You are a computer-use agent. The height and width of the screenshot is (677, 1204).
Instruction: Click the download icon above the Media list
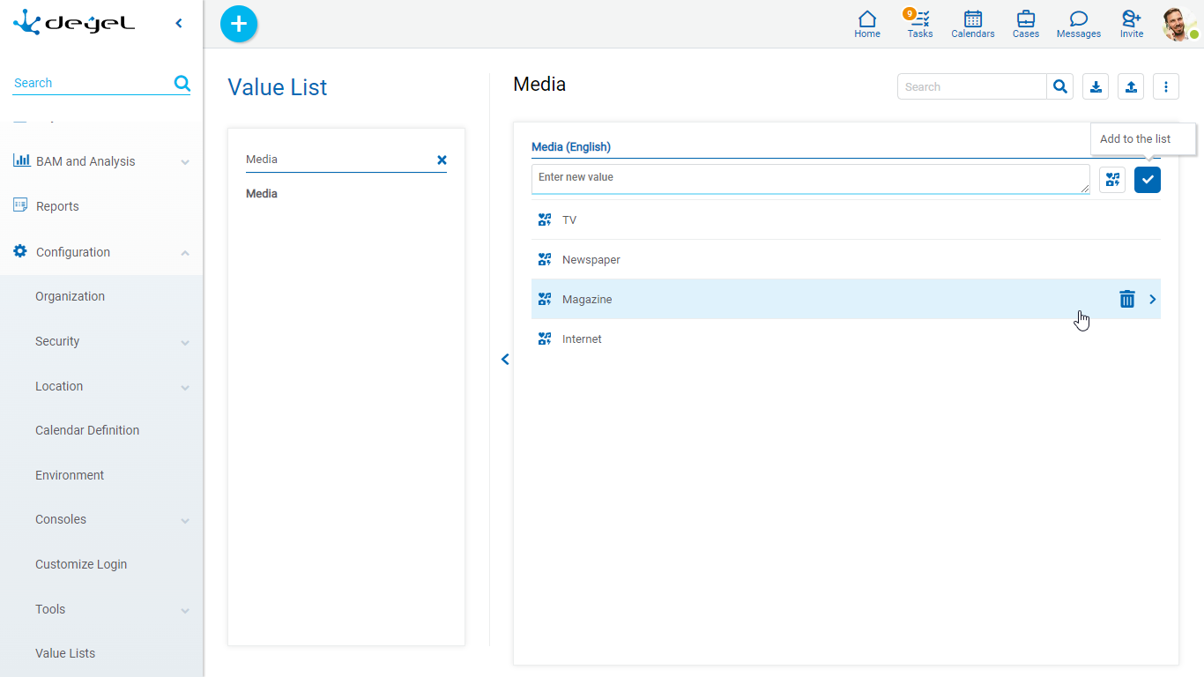pos(1096,86)
